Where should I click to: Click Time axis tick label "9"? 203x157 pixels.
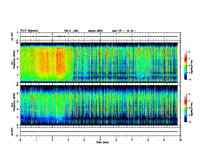[x=164, y=140]
